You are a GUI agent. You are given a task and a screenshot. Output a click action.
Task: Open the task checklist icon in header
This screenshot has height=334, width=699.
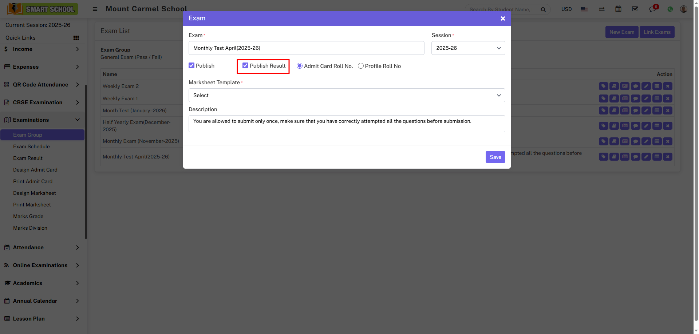pos(635,9)
